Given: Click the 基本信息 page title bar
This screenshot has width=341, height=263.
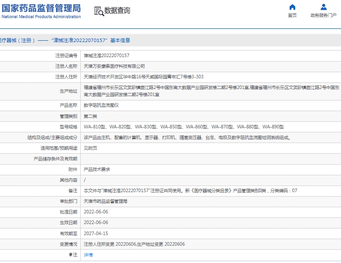Looking at the screenshot, I should coord(170,40).
